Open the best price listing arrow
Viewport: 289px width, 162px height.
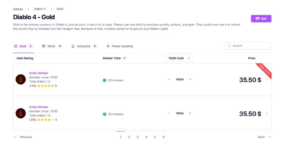pyautogui.click(x=267, y=80)
